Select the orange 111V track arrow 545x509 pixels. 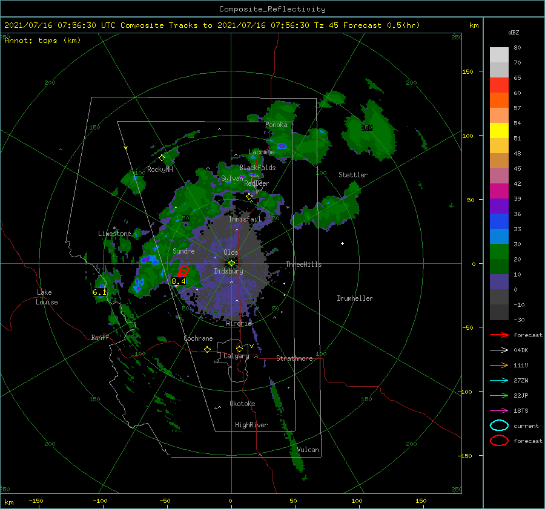(x=499, y=365)
